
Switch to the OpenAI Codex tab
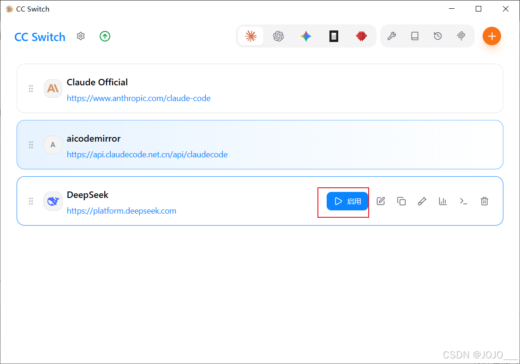tap(278, 36)
